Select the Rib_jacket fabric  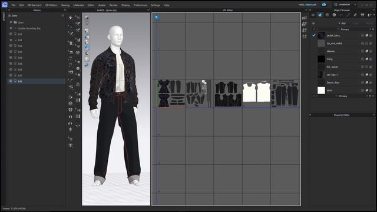coord(332,67)
